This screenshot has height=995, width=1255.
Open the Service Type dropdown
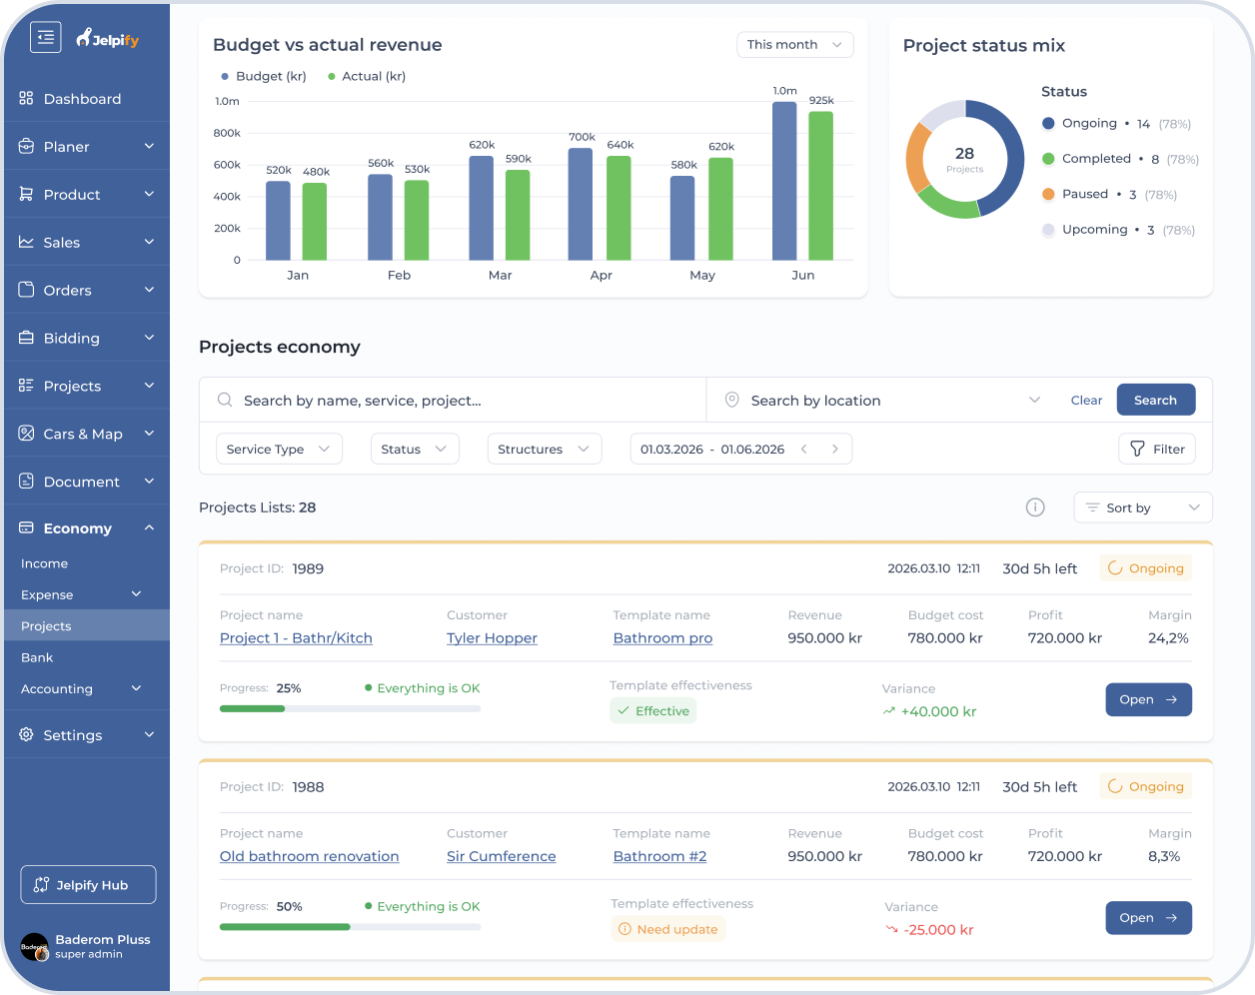coord(279,450)
